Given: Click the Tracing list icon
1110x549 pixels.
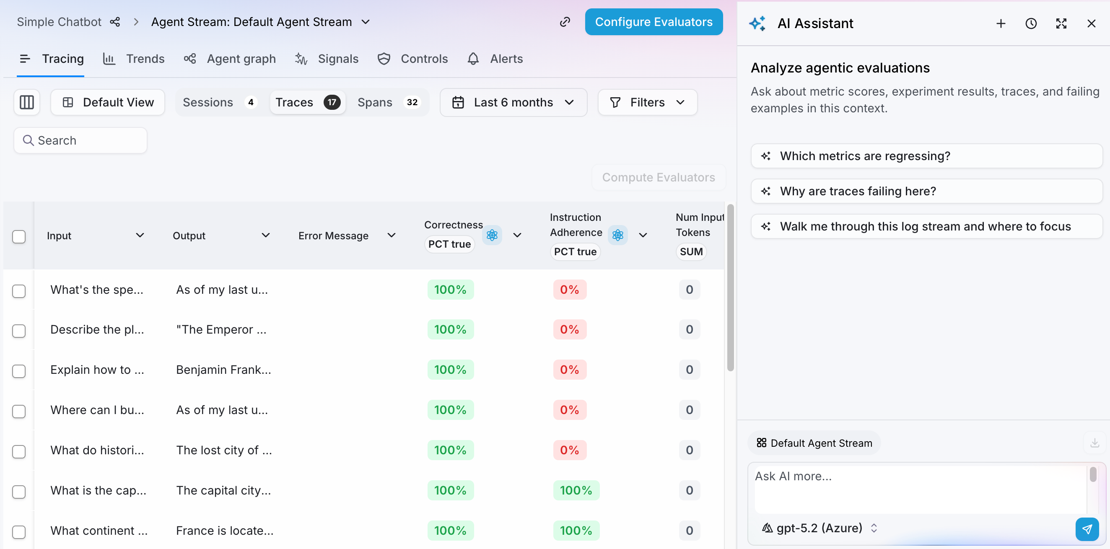Looking at the screenshot, I should click(x=25, y=59).
